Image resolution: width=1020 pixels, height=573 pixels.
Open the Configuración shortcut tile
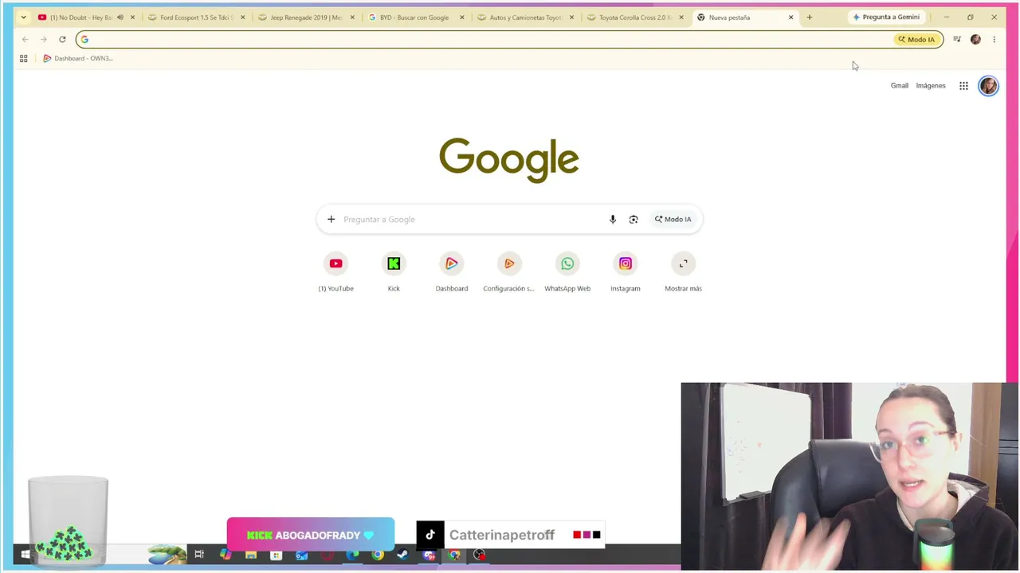coord(509,272)
